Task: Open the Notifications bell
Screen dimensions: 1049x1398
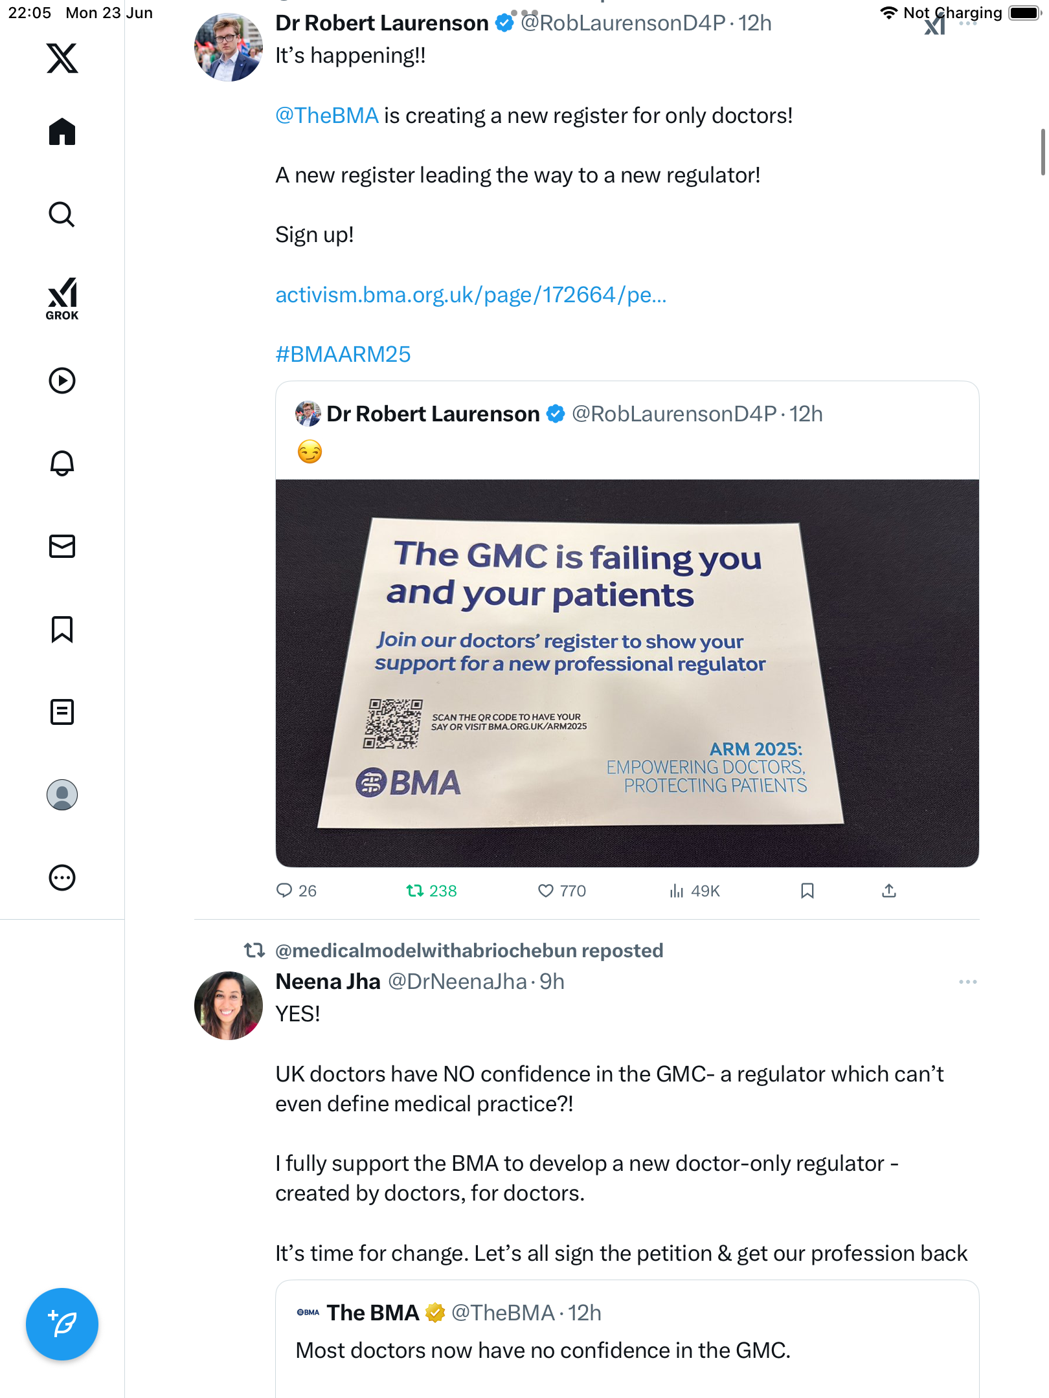Action: click(x=62, y=463)
